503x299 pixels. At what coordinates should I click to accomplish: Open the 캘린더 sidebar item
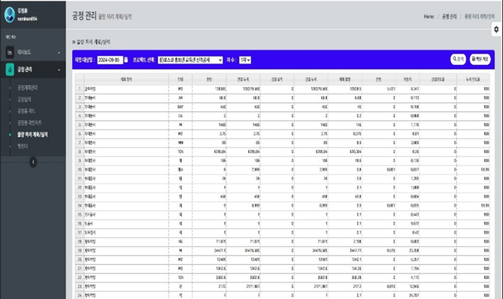tap(24, 145)
